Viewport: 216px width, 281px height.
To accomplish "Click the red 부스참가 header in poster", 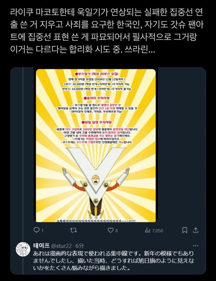I will point(97,74).
